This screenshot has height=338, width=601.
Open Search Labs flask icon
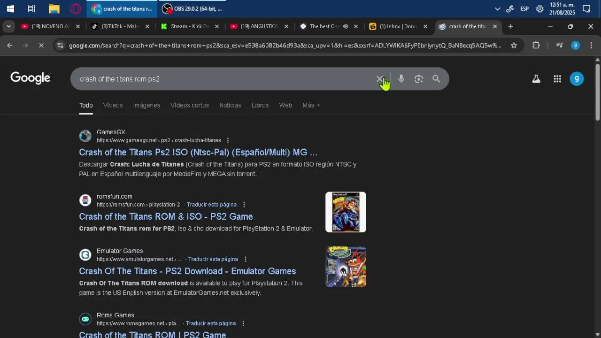536,79
